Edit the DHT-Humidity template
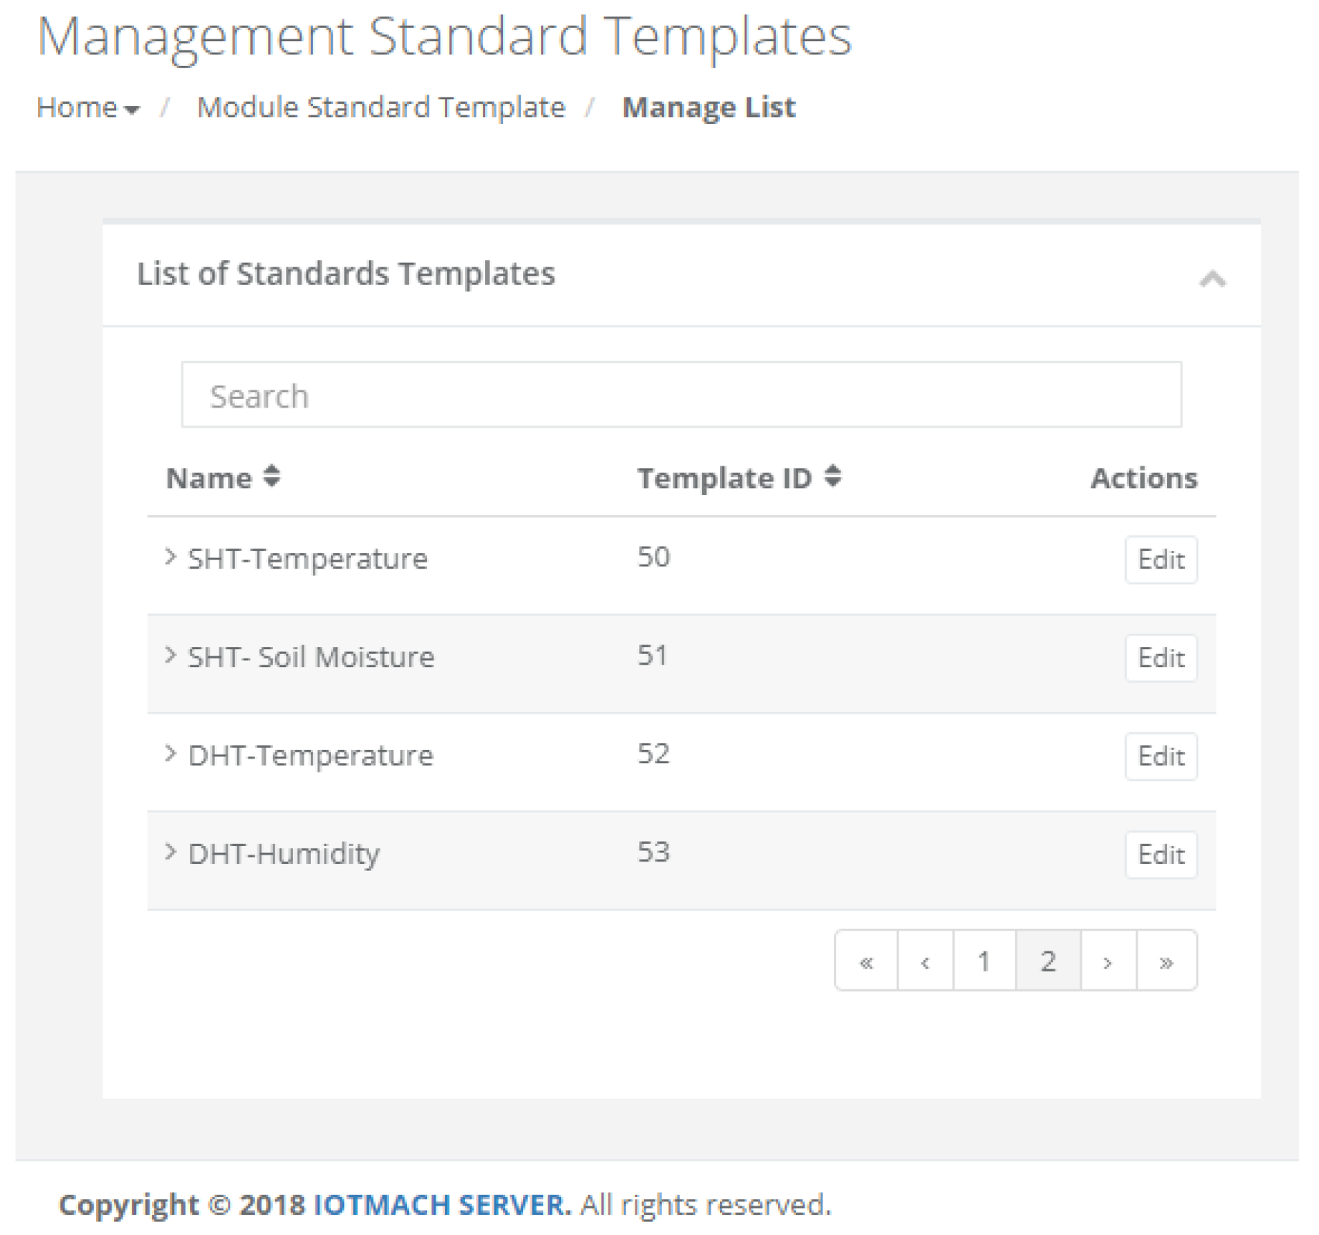Image resolution: width=1319 pixels, height=1235 pixels. pos(1160,855)
